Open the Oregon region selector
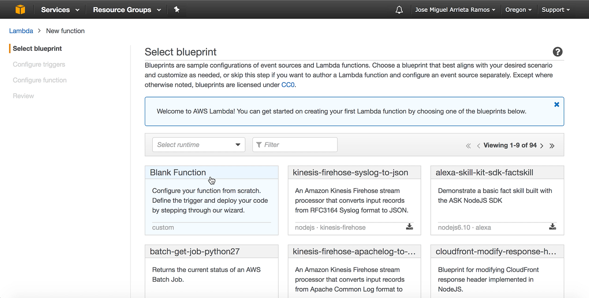 tap(518, 10)
